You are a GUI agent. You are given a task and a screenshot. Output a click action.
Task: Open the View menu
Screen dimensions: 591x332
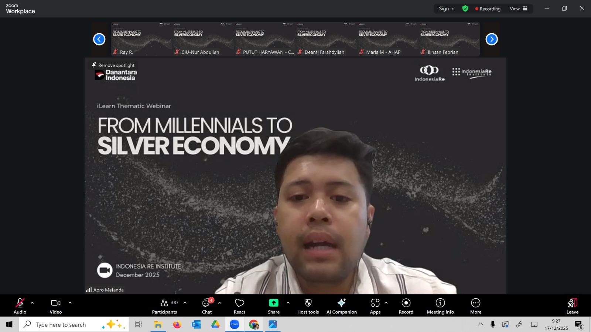pos(518,8)
